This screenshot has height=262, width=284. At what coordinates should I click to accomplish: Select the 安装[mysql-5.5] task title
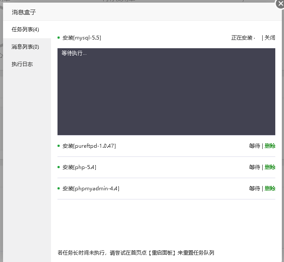[x=82, y=38]
